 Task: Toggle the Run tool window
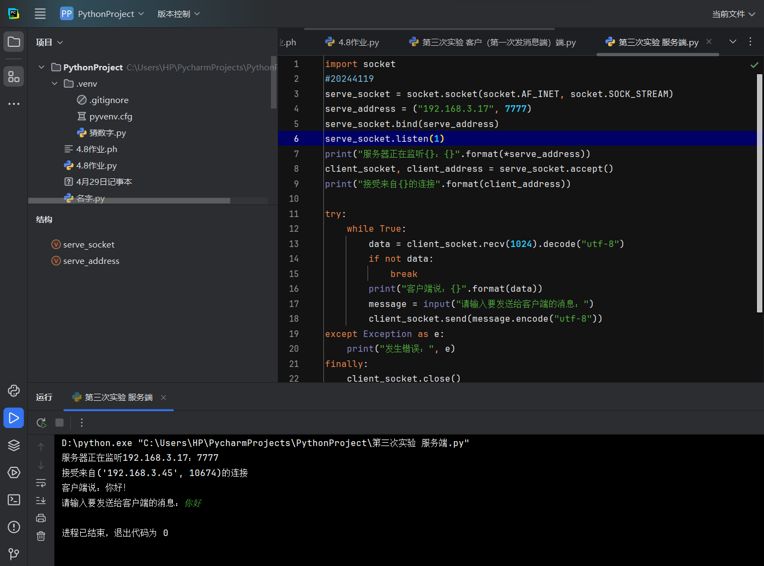[14, 418]
